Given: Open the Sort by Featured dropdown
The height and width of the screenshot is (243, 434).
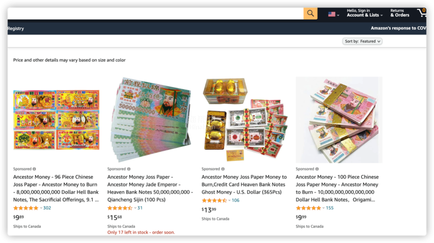Looking at the screenshot, I should (x=362, y=41).
